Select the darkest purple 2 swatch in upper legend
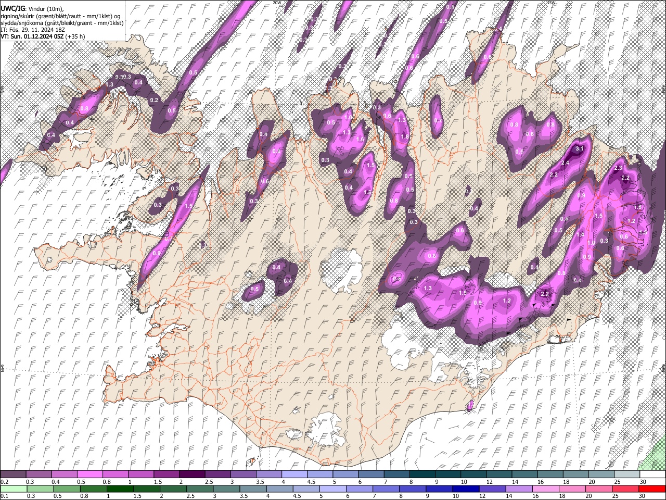This screenshot has width=666, height=500. 192,474
